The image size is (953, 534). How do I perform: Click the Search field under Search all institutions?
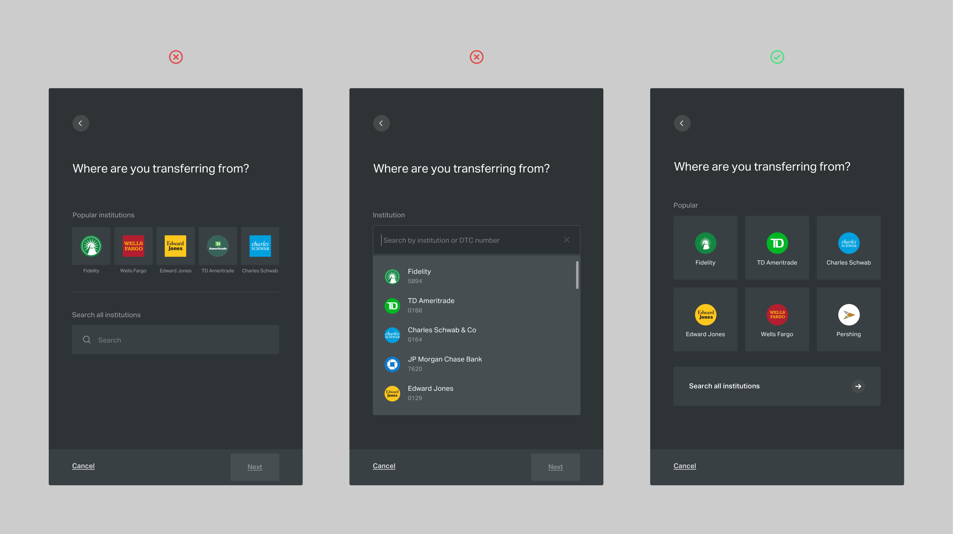tap(175, 340)
